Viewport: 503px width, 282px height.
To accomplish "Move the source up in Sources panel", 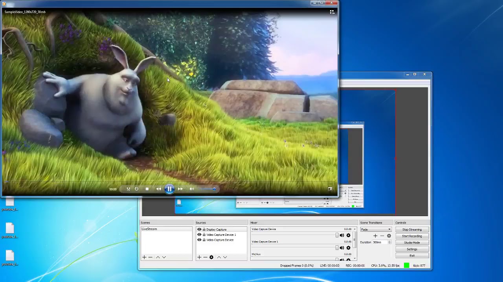I will [219, 257].
